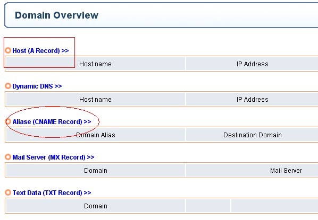
Task: Click the Domain header in MX Record table
Action: tap(95, 171)
